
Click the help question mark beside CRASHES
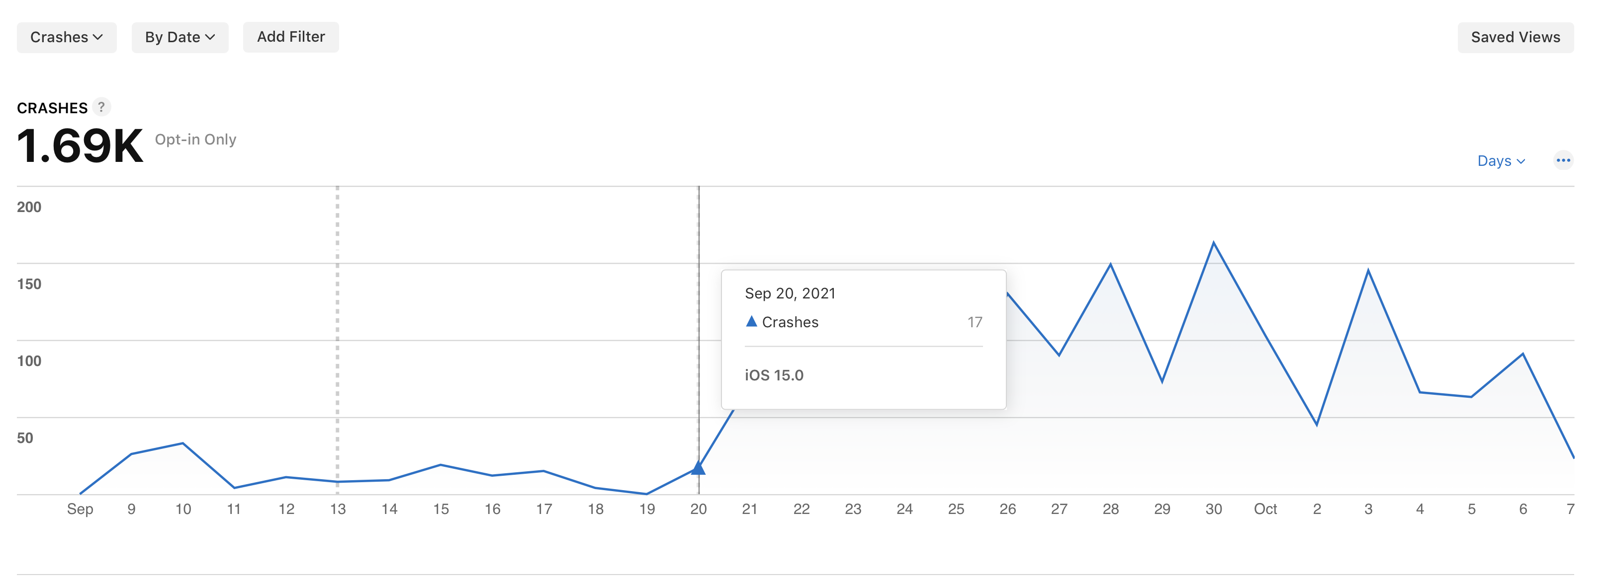[101, 107]
